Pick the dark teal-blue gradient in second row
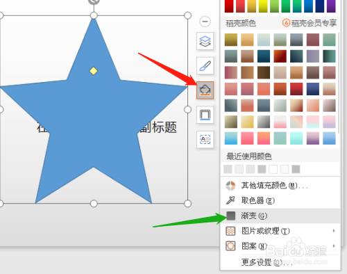The image size is (347, 274). coord(264,56)
